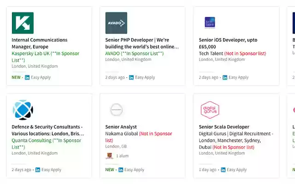Click the 1 alum school crest icon
This screenshot has width=295, height=184.
[x=109, y=156]
